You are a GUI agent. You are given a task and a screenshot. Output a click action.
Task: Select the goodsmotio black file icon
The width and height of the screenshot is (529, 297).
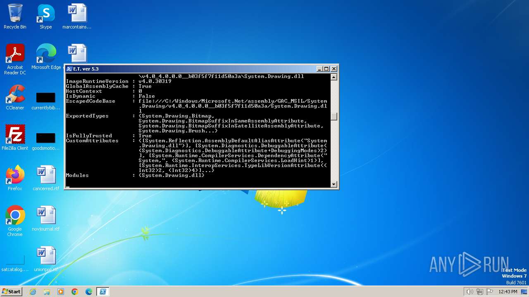click(46, 141)
